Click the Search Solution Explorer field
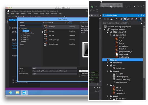This screenshot has height=105, width=148. (122, 23)
